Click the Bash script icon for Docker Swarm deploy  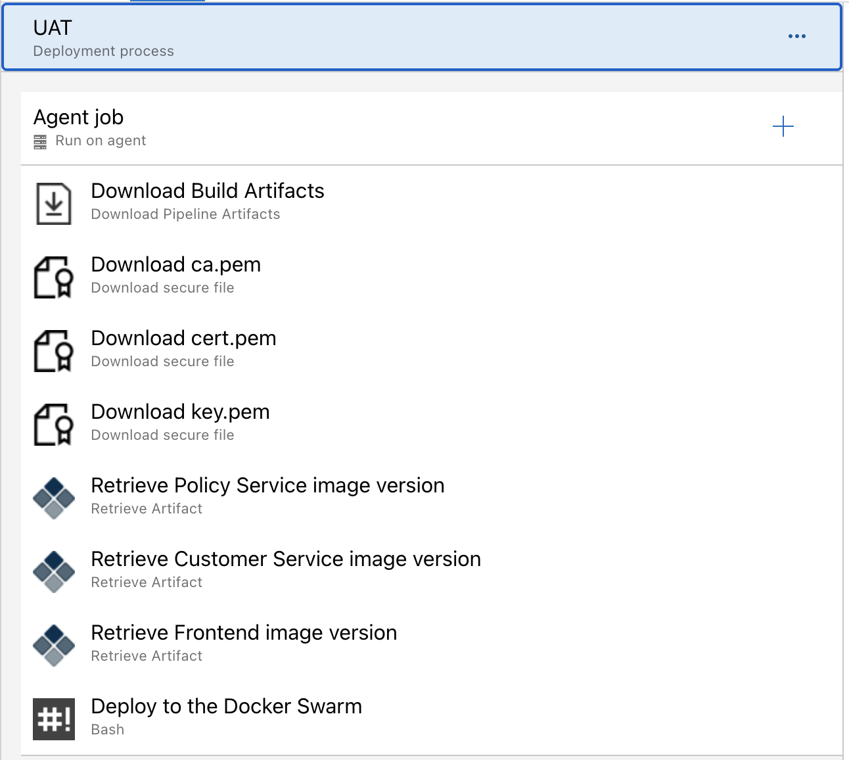54,719
